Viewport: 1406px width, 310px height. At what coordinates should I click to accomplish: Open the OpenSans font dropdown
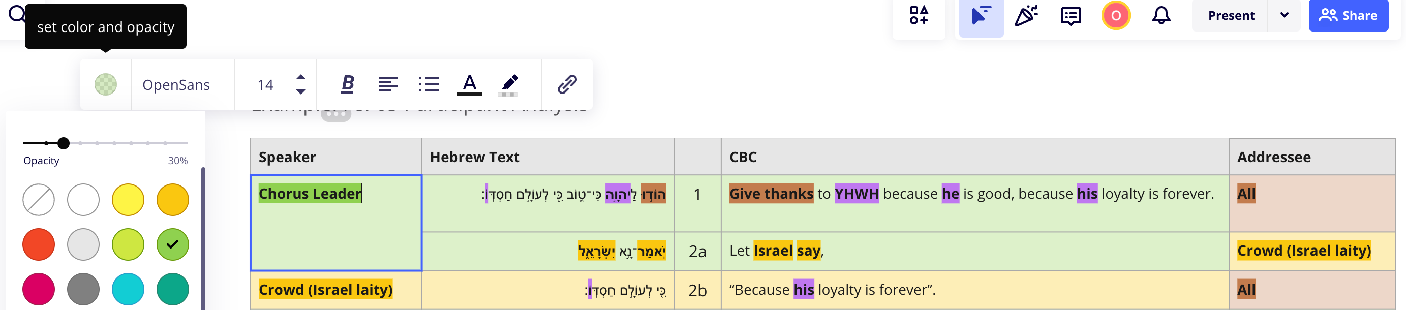click(x=176, y=84)
